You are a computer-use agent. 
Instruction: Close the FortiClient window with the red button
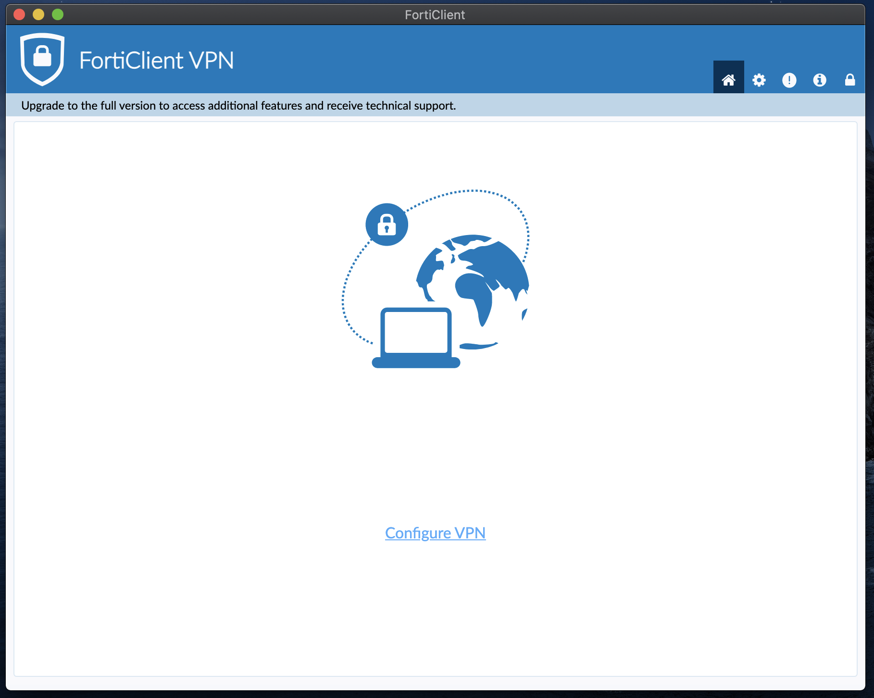[19, 14]
